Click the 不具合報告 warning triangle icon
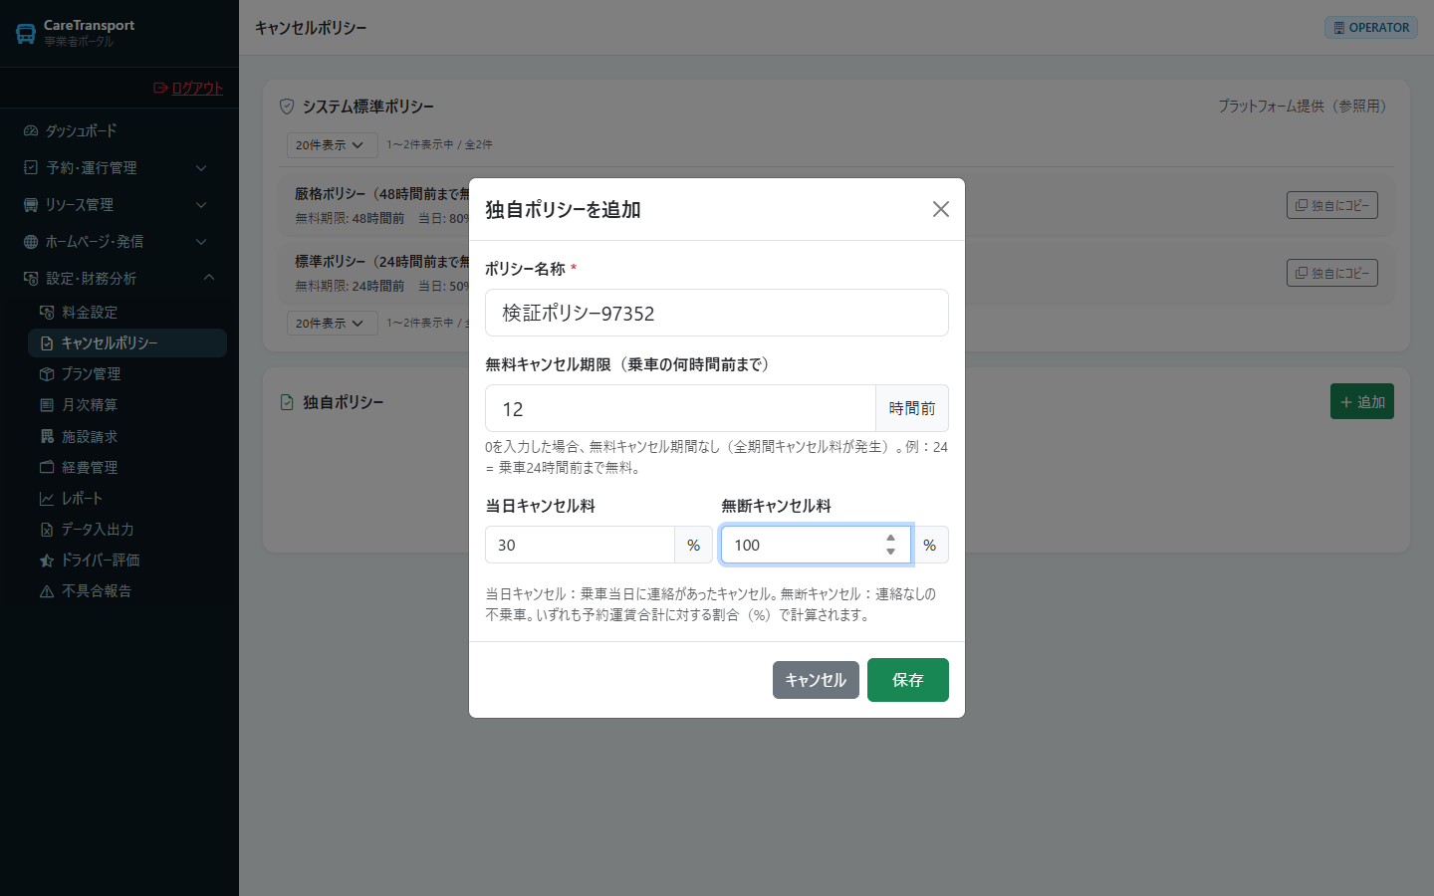Screen dimensions: 1434x896 click(47, 590)
